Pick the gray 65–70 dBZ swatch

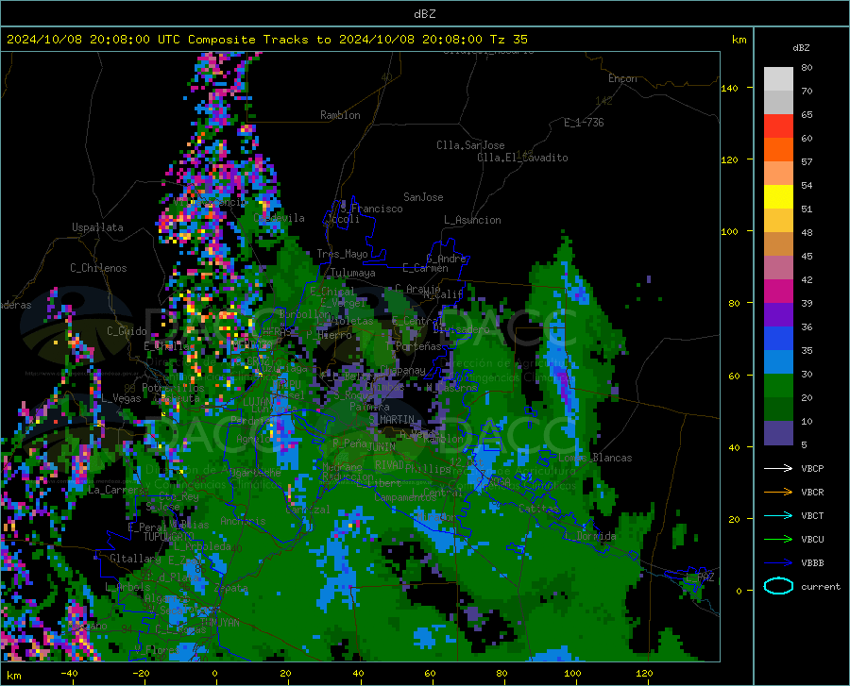[x=778, y=103]
